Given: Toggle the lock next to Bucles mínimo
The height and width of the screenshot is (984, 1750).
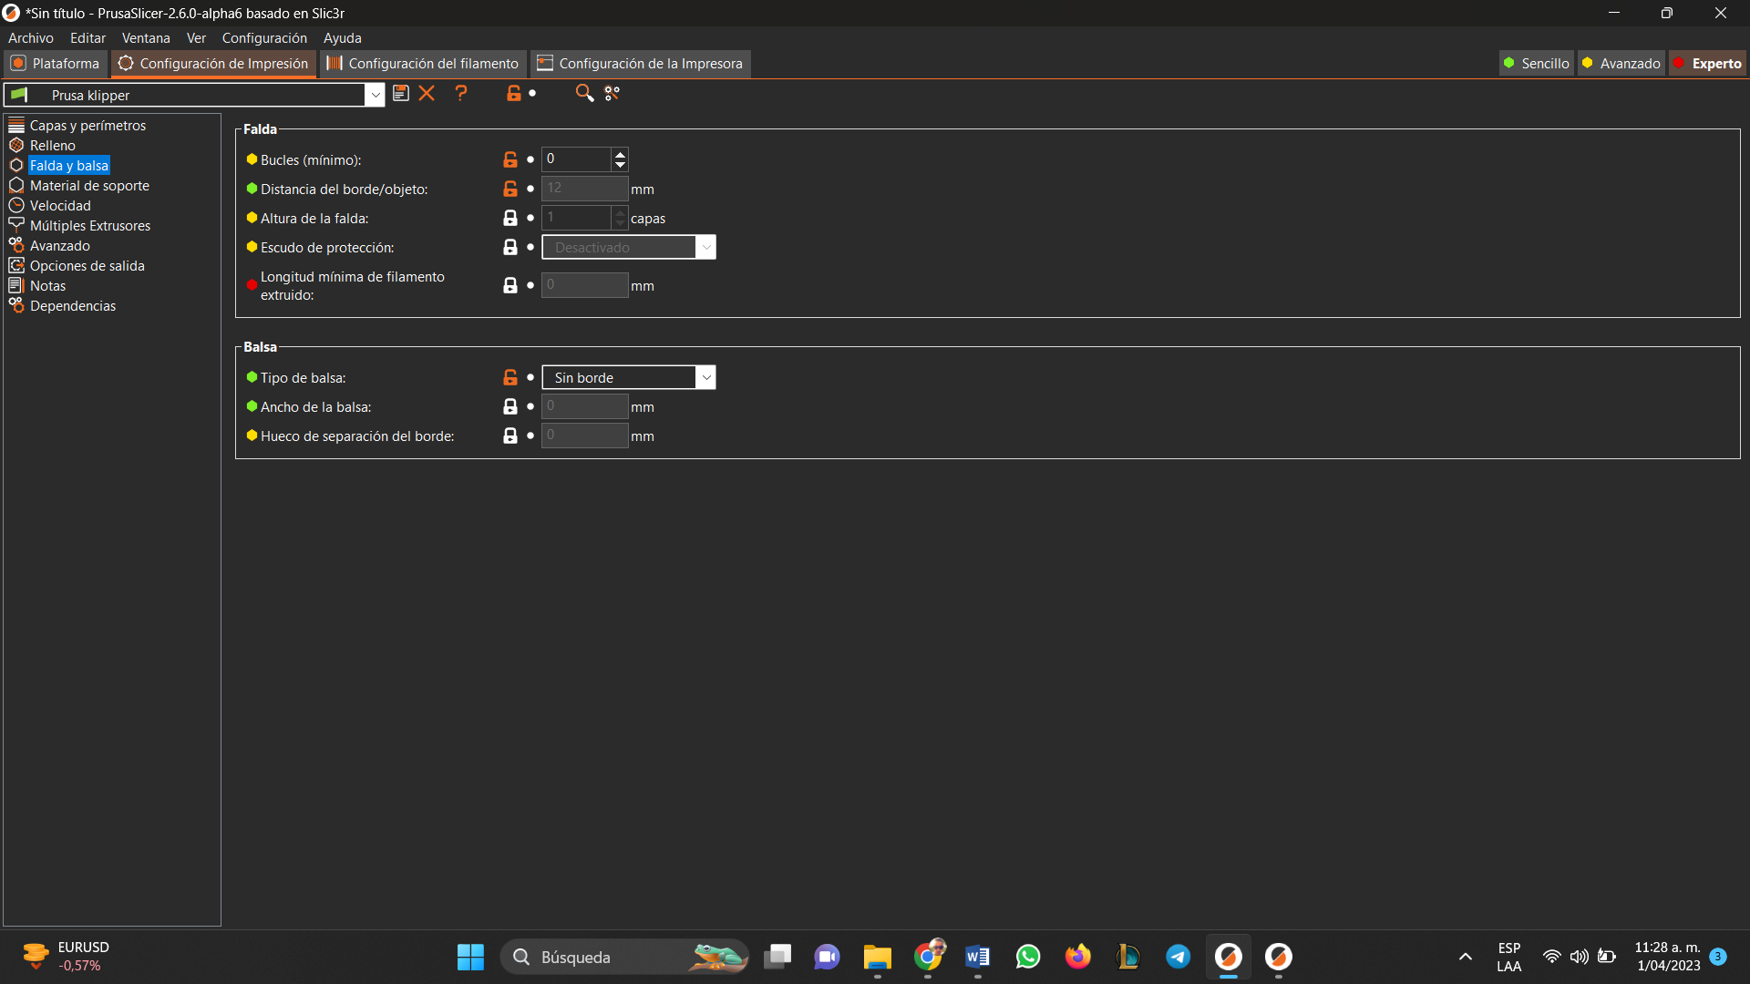Looking at the screenshot, I should pos(510,159).
